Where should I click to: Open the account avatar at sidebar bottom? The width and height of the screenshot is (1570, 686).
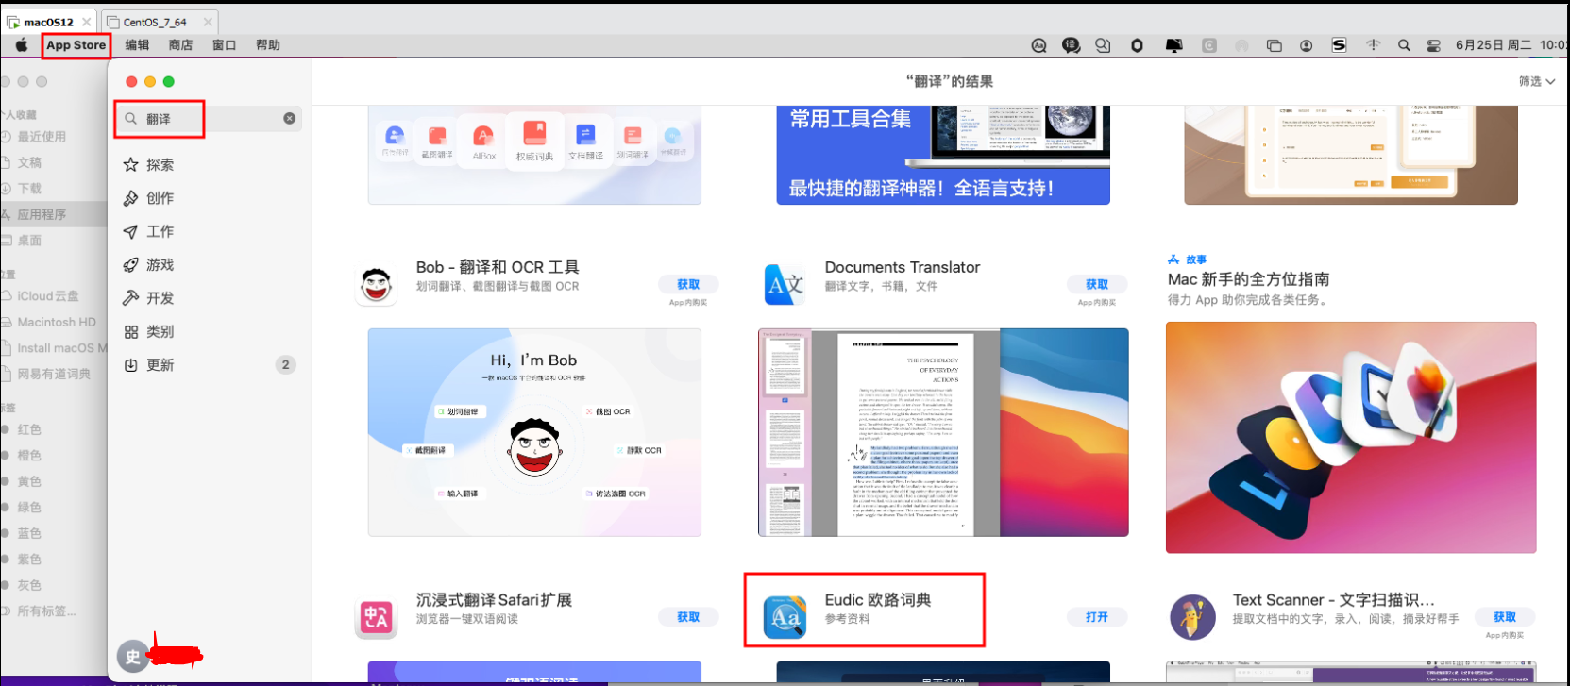[x=132, y=656]
